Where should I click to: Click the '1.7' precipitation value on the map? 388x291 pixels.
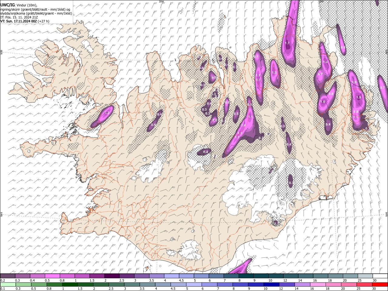[x=287, y=43]
